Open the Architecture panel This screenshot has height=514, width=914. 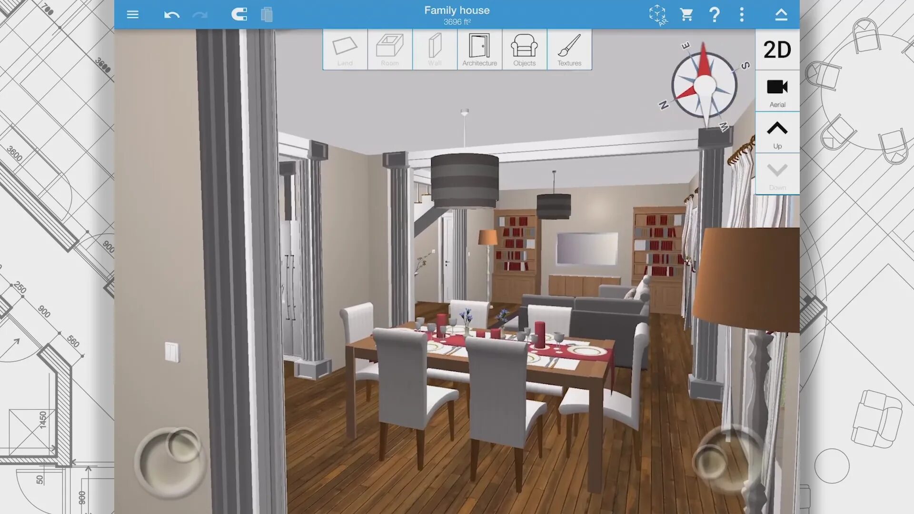pos(479,49)
